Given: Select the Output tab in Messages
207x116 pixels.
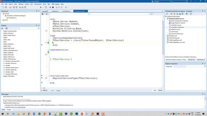Looking at the screenshot, I should click(9, 110).
